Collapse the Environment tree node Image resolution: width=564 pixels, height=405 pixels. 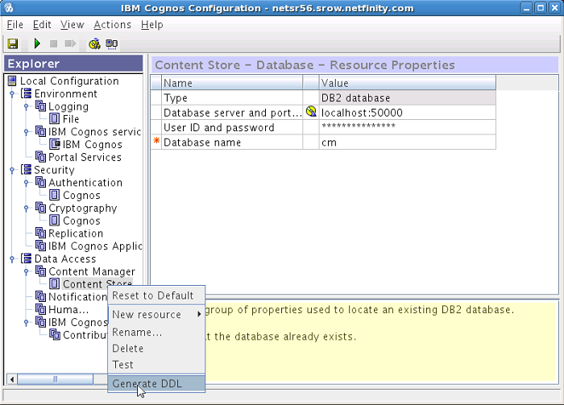12,93
